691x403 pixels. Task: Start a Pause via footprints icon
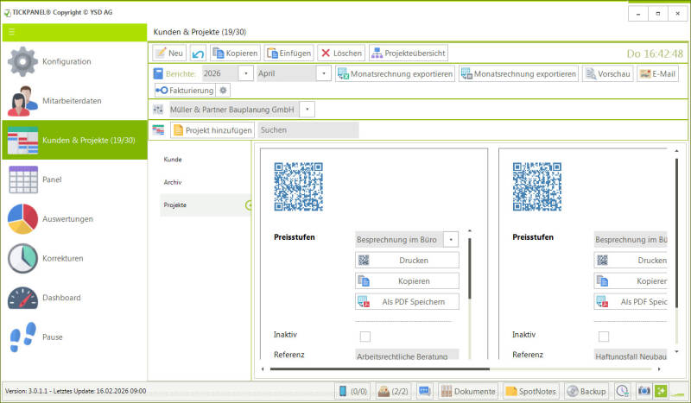coord(22,337)
